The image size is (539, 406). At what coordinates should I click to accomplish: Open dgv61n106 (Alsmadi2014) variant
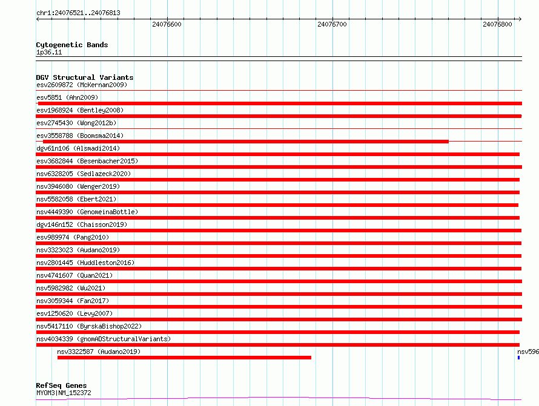pos(78,148)
